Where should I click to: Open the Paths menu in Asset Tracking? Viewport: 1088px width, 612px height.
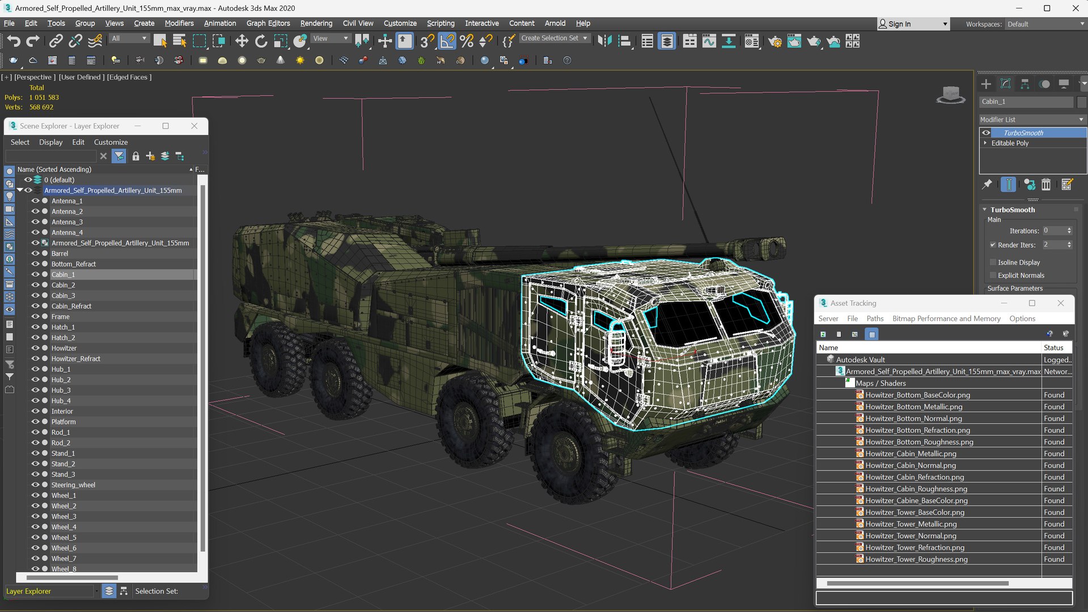pyautogui.click(x=874, y=318)
